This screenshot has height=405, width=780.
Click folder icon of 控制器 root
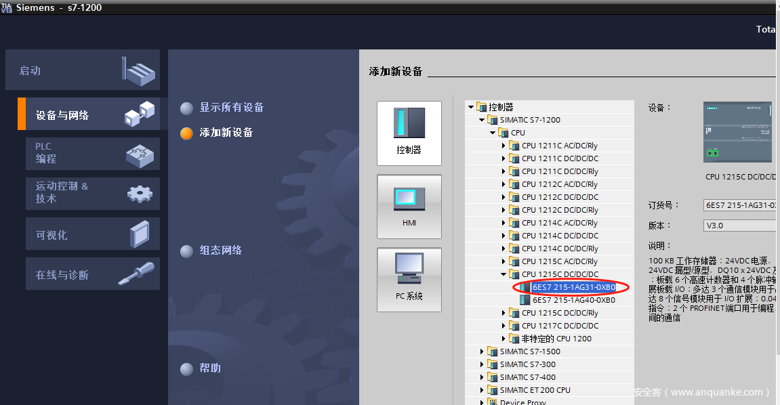[x=481, y=107]
